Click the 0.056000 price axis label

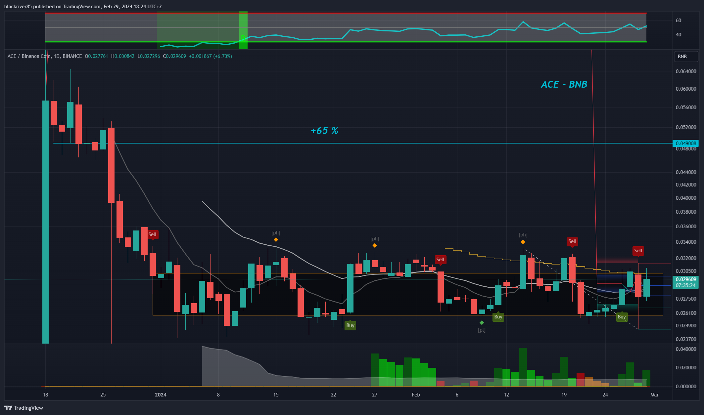(x=686, y=107)
